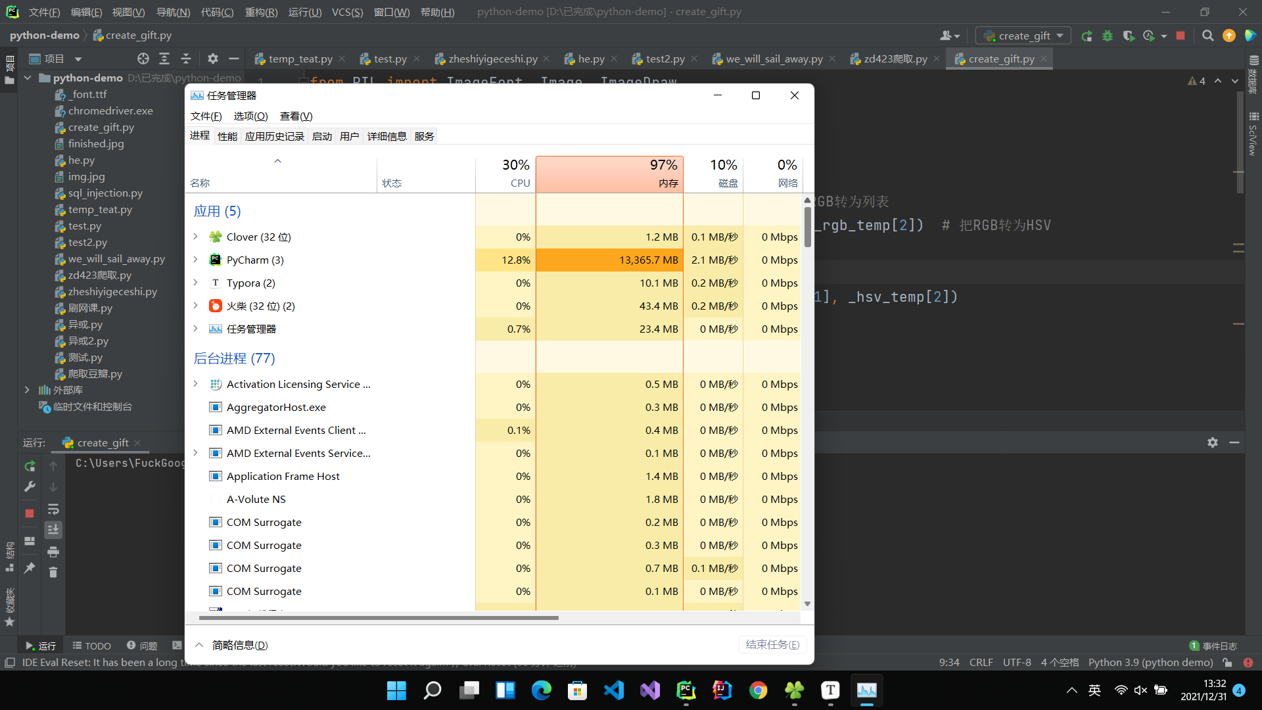This screenshot has width=1262, height=710.
Task: Close the temp_teat.py editor tab
Action: click(342, 59)
